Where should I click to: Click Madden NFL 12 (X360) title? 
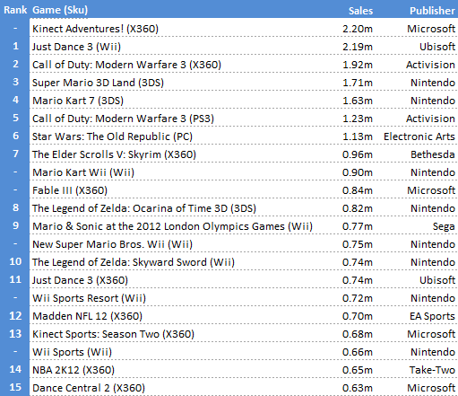tap(87, 316)
